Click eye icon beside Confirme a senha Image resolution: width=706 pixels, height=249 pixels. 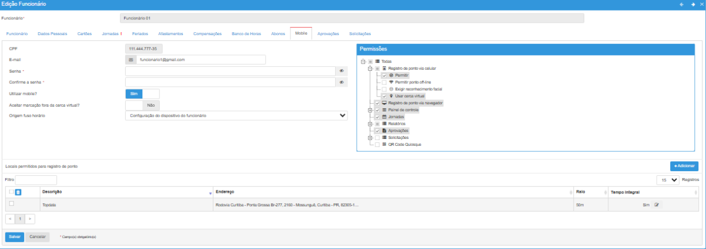[341, 82]
